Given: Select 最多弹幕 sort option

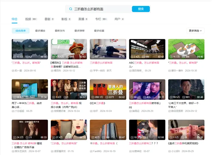Looking at the screenshot, I should tap(79, 31).
